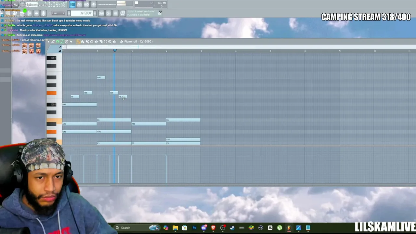416x234 pixels.
Task: Select the Mute tool in the piano roll
Action: [96, 42]
